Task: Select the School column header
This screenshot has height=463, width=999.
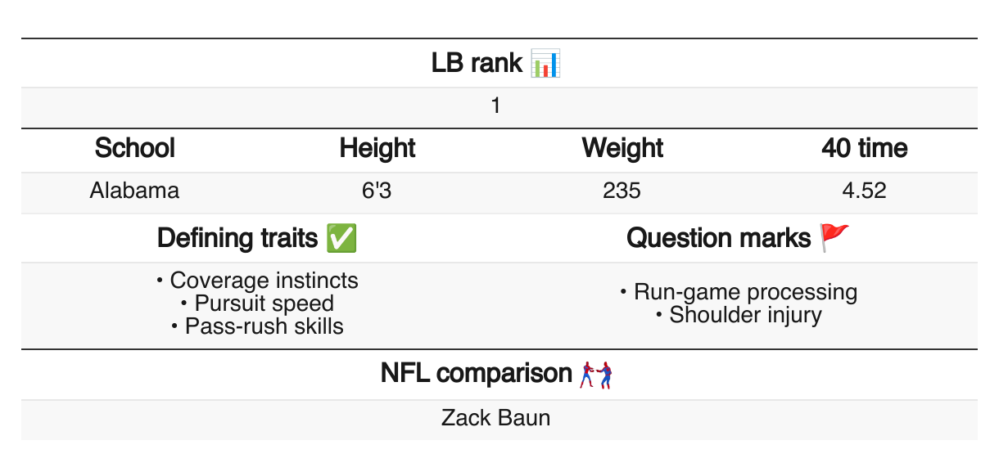Action: click(135, 149)
